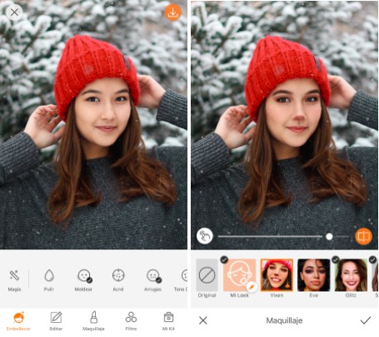This screenshot has width=379, height=337.
Task: Select the Acné removal tool
Action: click(x=118, y=280)
